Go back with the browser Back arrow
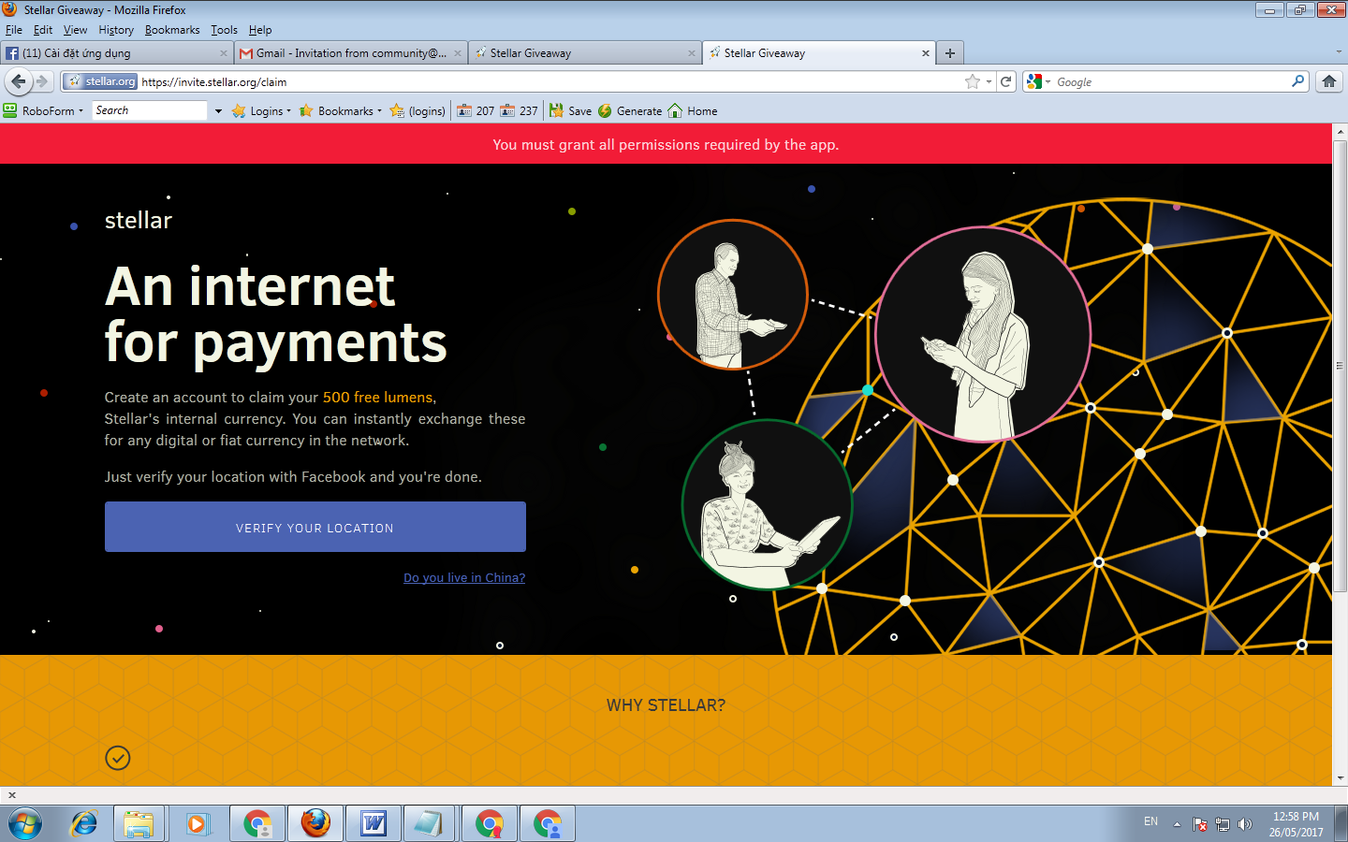1348x842 pixels. tap(19, 81)
